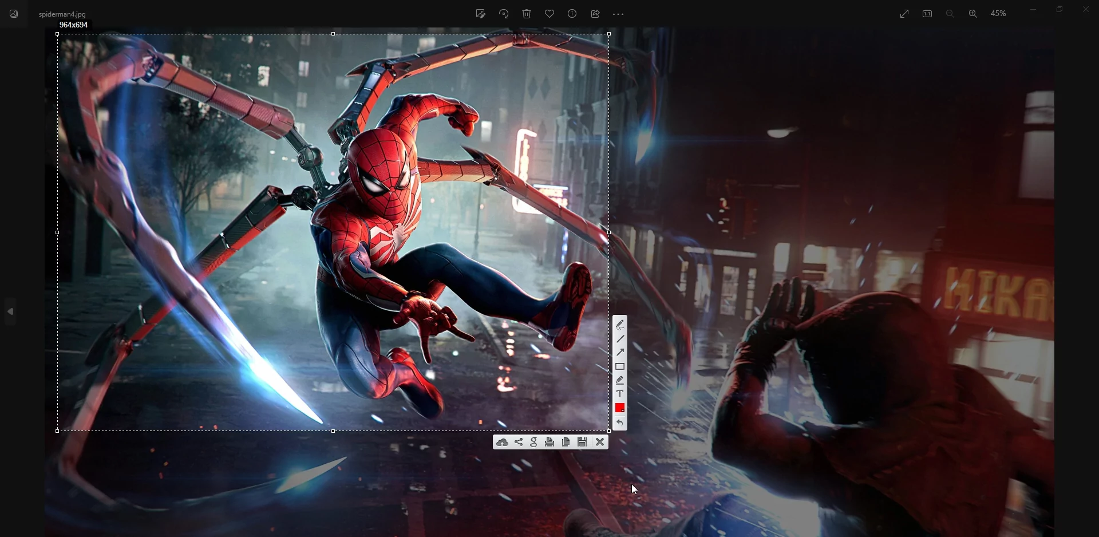This screenshot has height=537, width=1099.
Task: Minimize the Photos window
Action: click(x=1034, y=10)
